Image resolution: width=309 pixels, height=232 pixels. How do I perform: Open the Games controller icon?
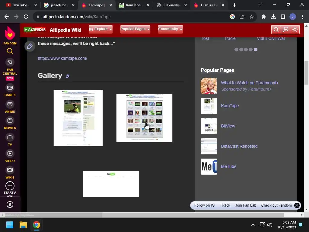pyautogui.click(x=10, y=88)
